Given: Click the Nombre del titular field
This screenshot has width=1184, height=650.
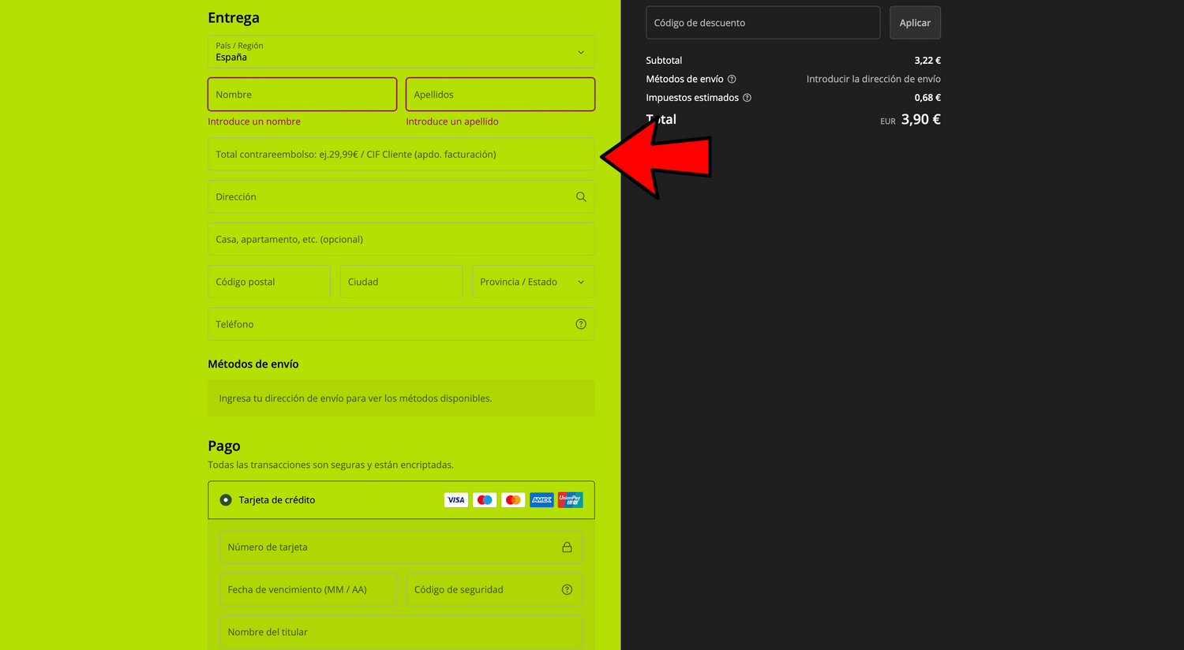Looking at the screenshot, I should (401, 633).
